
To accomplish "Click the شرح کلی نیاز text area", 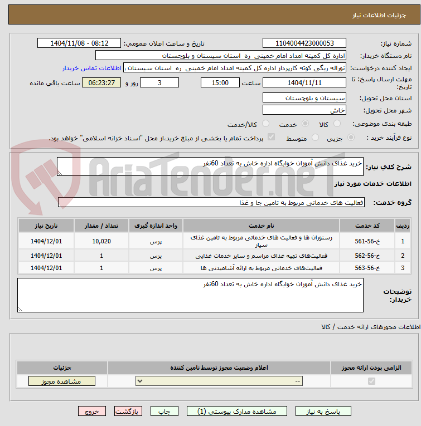I will tap(210, 167).
